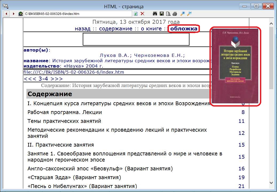Open search using the binoculars icon
The height and width of the screenshot is (192, 277).
pos(155,14)
